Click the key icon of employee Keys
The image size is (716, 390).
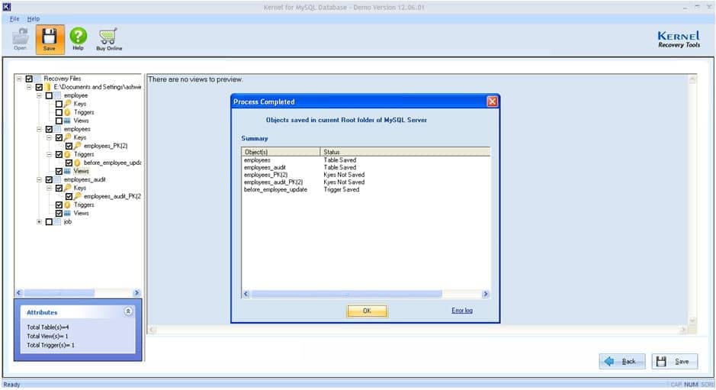68,104
